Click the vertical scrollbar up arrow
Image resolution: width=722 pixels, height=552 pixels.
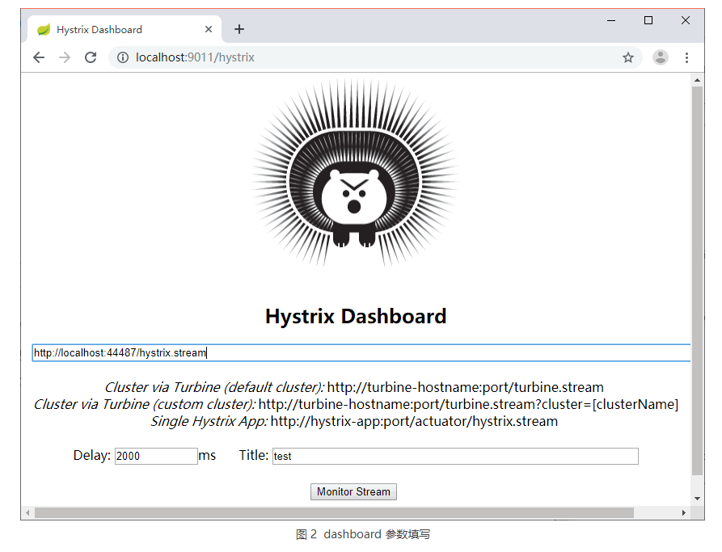pos(697,80)
